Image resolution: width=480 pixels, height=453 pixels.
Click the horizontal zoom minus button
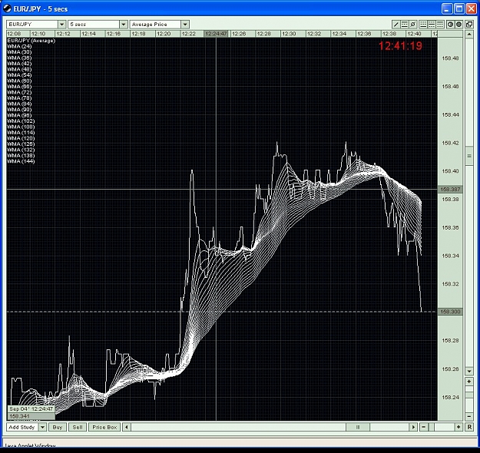424,427
